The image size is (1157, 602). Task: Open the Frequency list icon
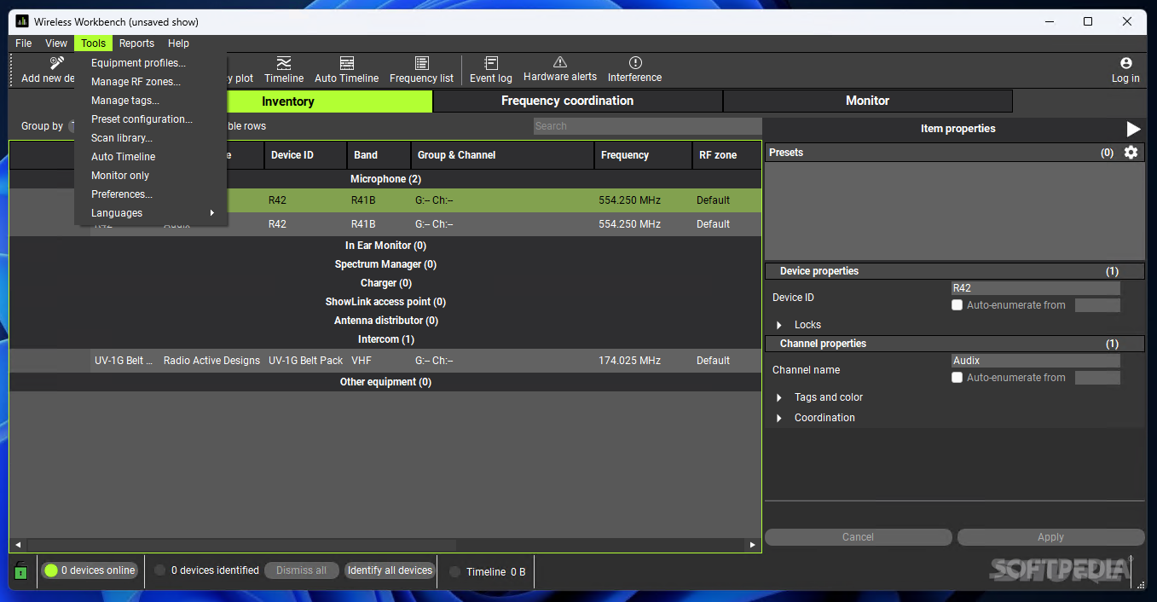pos(421,63)
